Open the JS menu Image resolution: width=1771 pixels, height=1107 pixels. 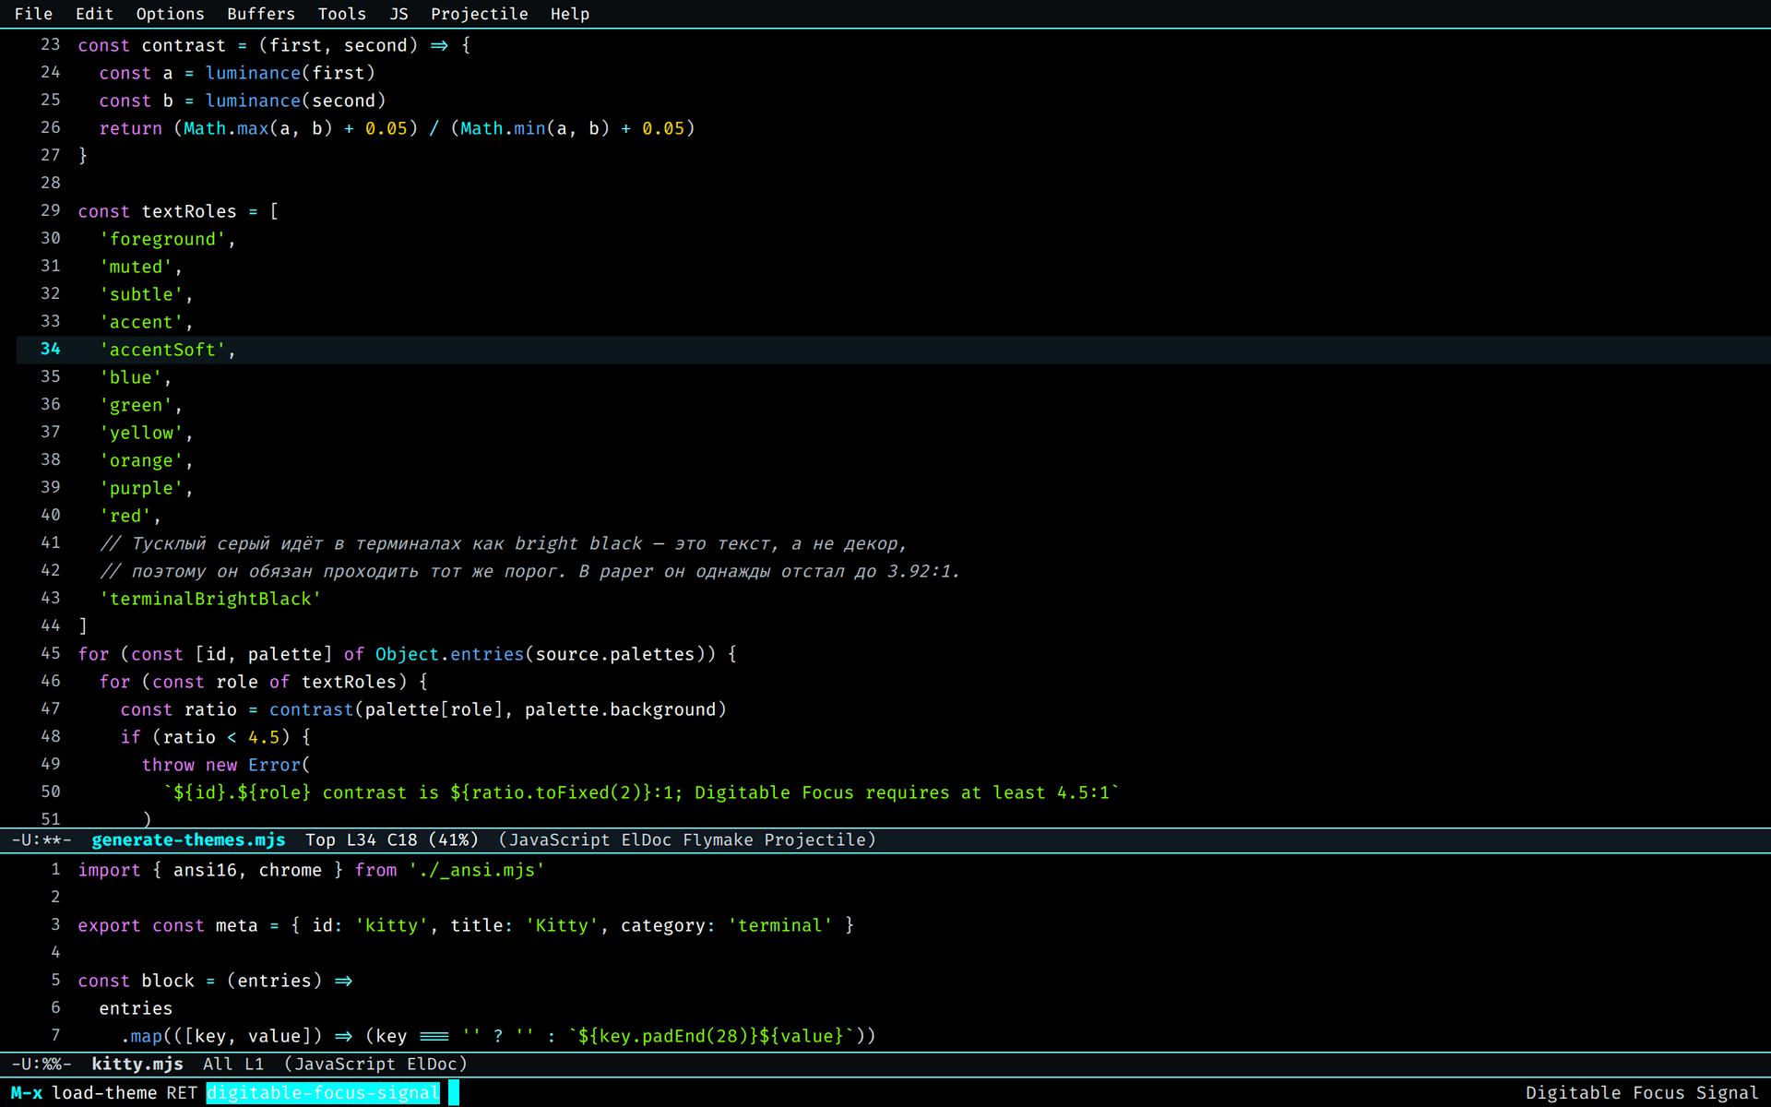click(398, 14)
